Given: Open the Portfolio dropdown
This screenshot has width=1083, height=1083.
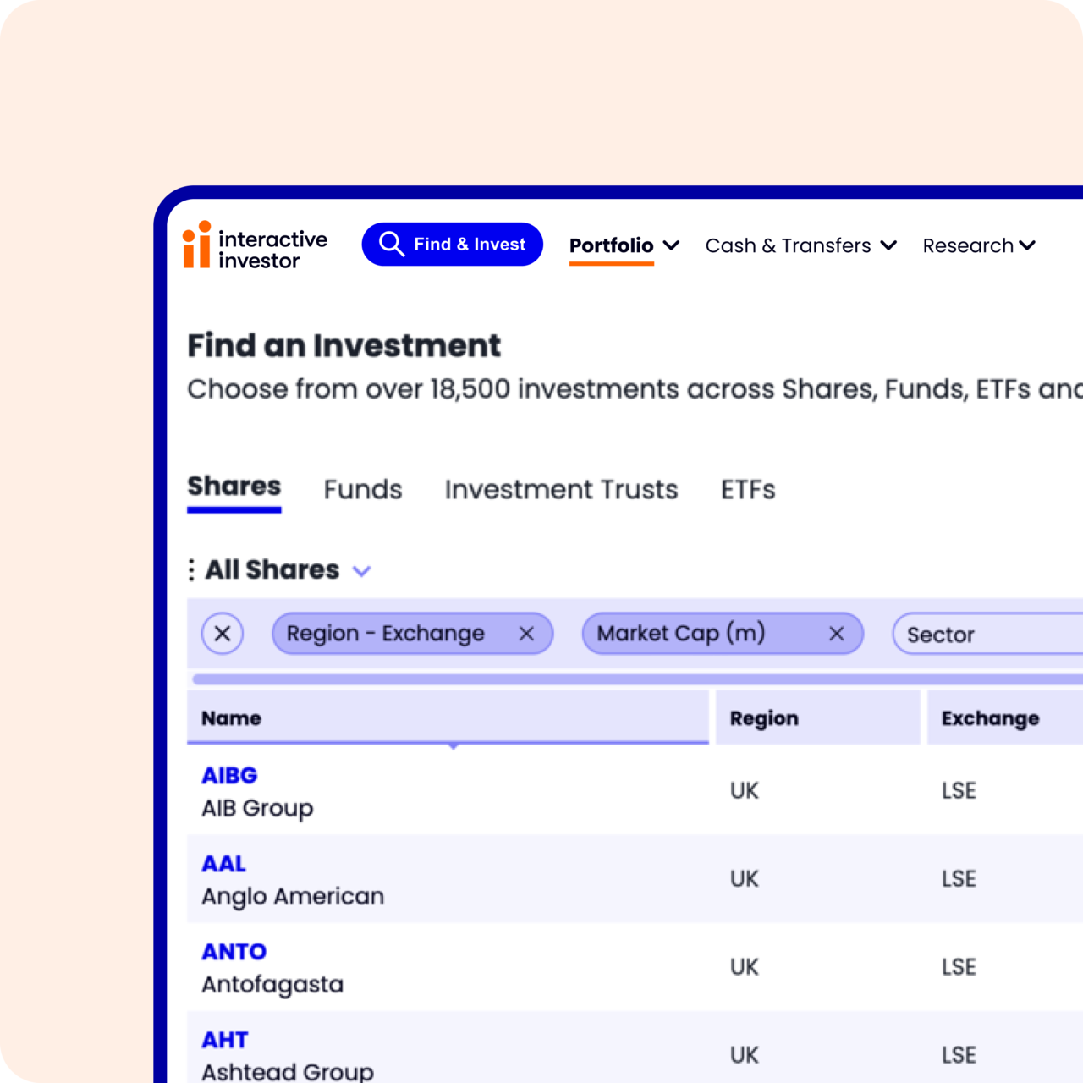Looking at the screenshot, I should coord(624,245).
